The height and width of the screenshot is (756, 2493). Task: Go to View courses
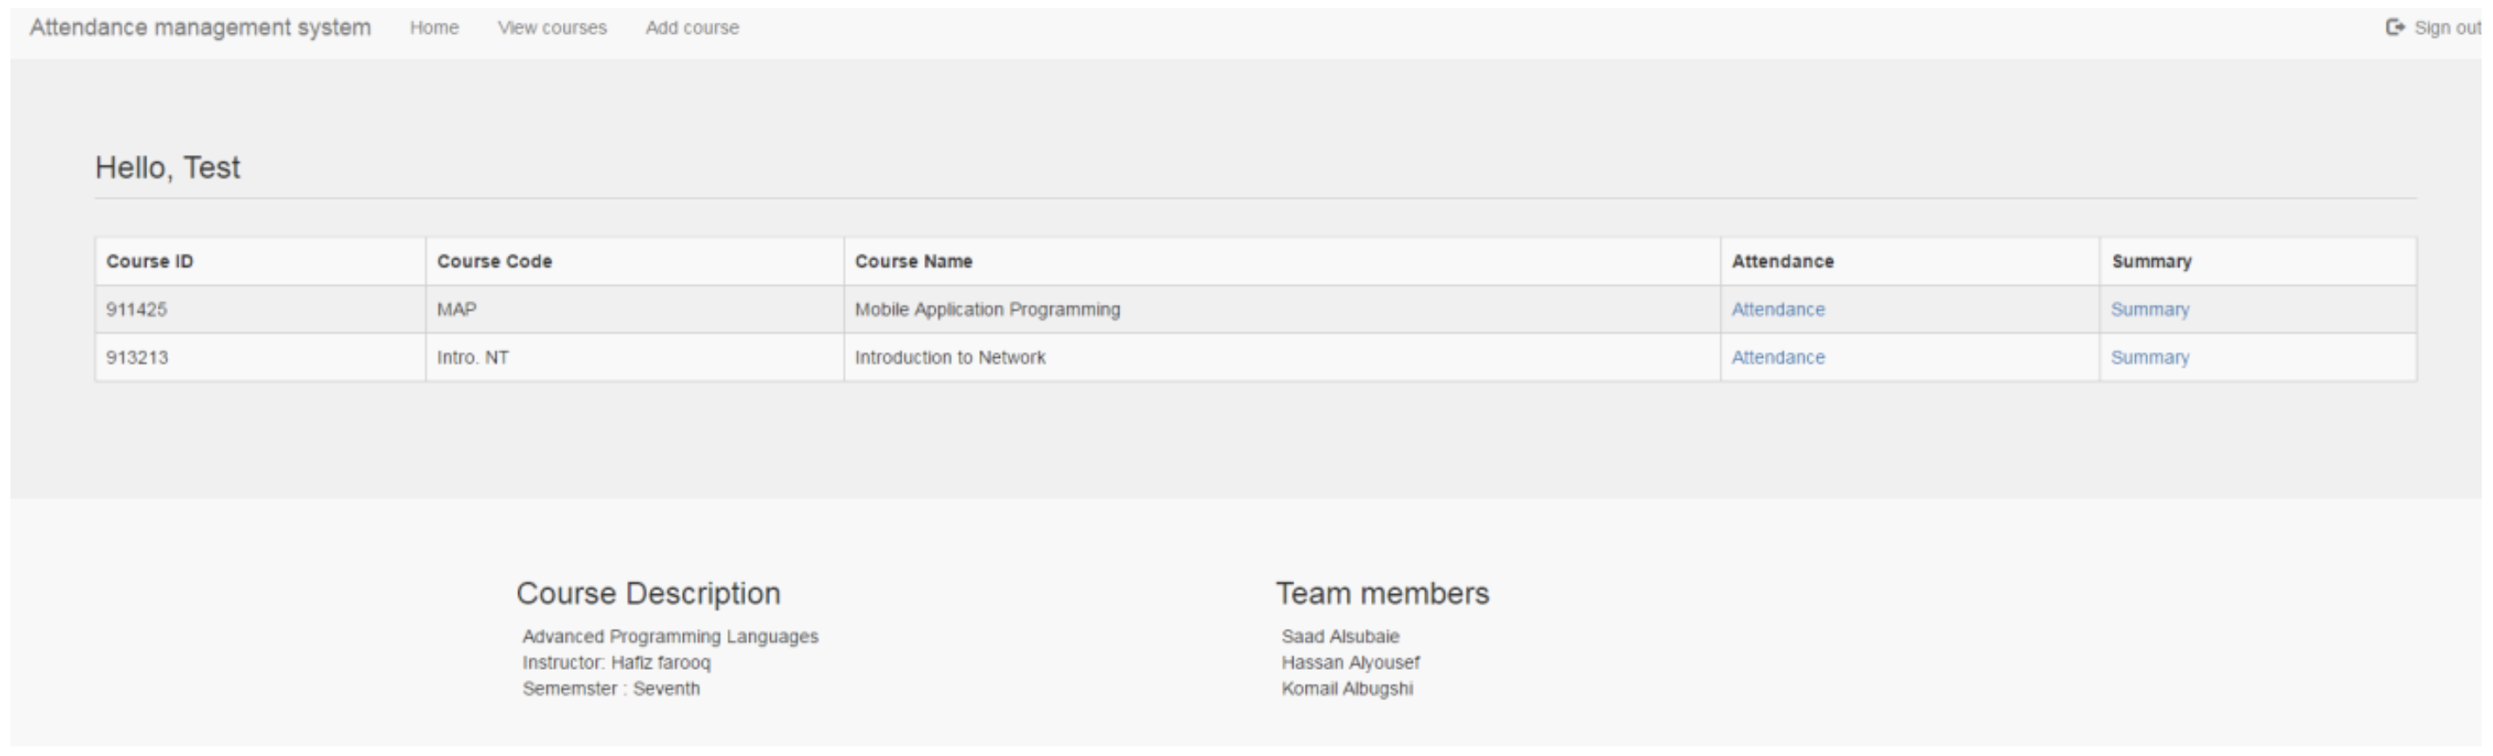click(551, 28)
